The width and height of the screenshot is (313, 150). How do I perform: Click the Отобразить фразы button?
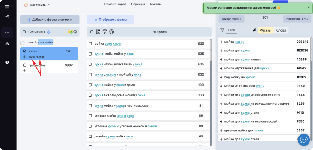click(x=110, y=20)
